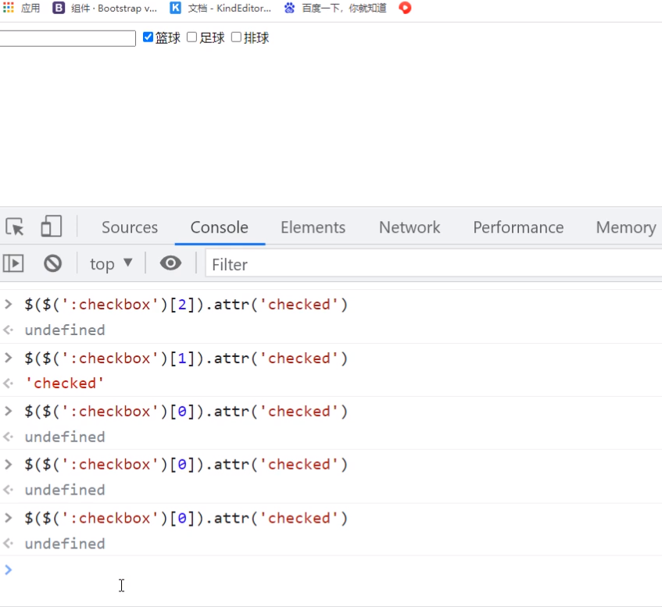This screenshot has height=607, width=662.
Task: Open the Apps grid icon in the bookmarks bar
Action: point(9,7)
